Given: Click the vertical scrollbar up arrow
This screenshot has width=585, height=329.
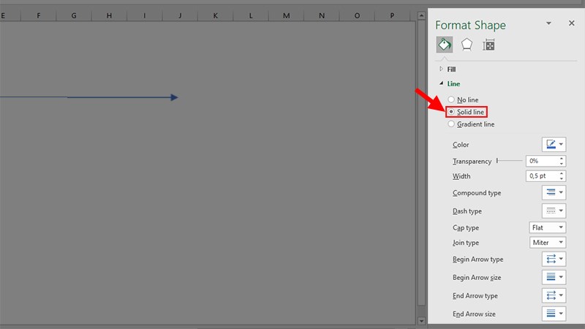Looking at the screenshot, I should click(x=422, y=15).
